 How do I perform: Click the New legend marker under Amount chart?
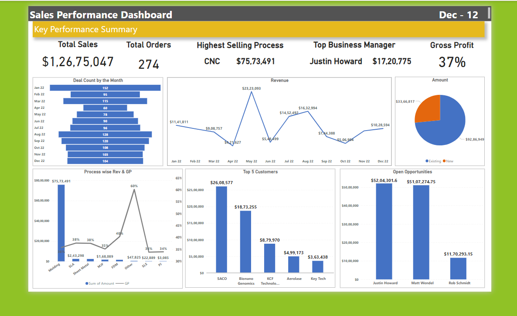tap(444, 161)
